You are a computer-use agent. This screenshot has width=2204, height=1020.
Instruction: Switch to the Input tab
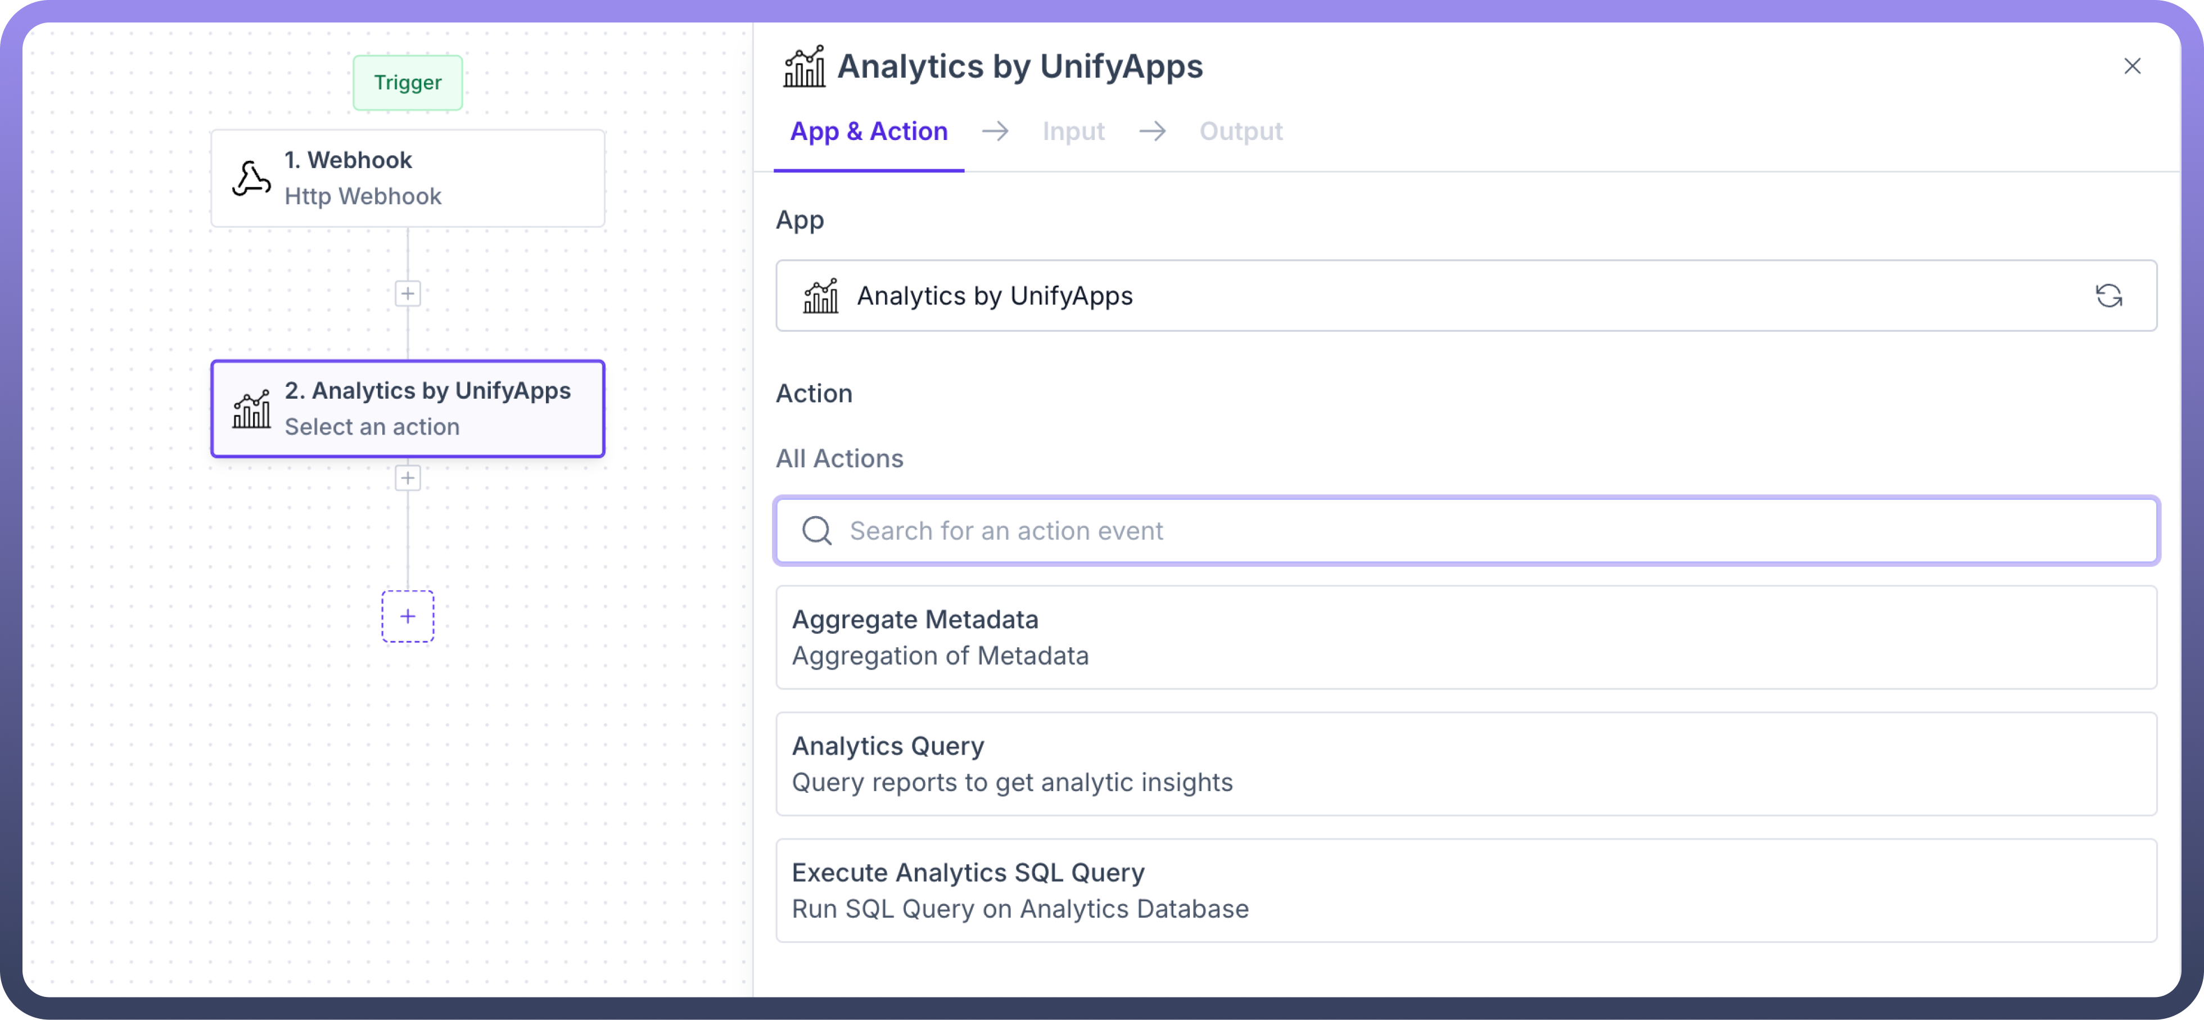1073,132
